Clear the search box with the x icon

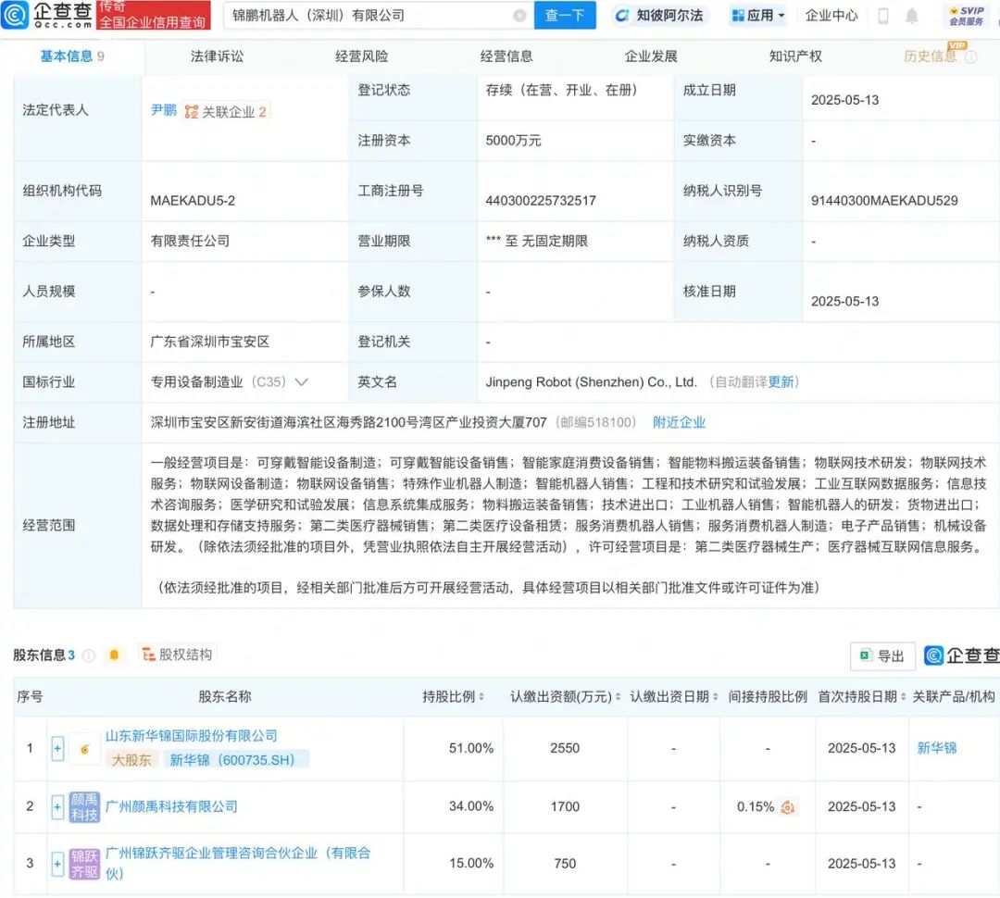pyautogui.click(x=519, y=16)
